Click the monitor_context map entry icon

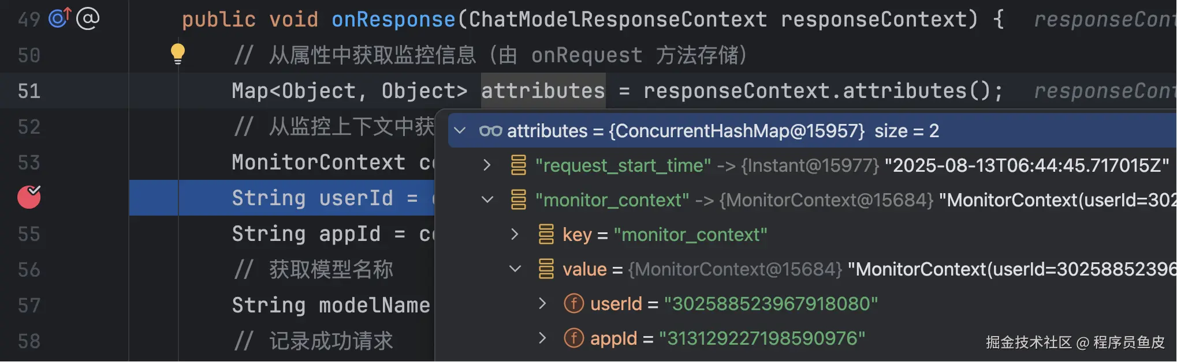519,200
